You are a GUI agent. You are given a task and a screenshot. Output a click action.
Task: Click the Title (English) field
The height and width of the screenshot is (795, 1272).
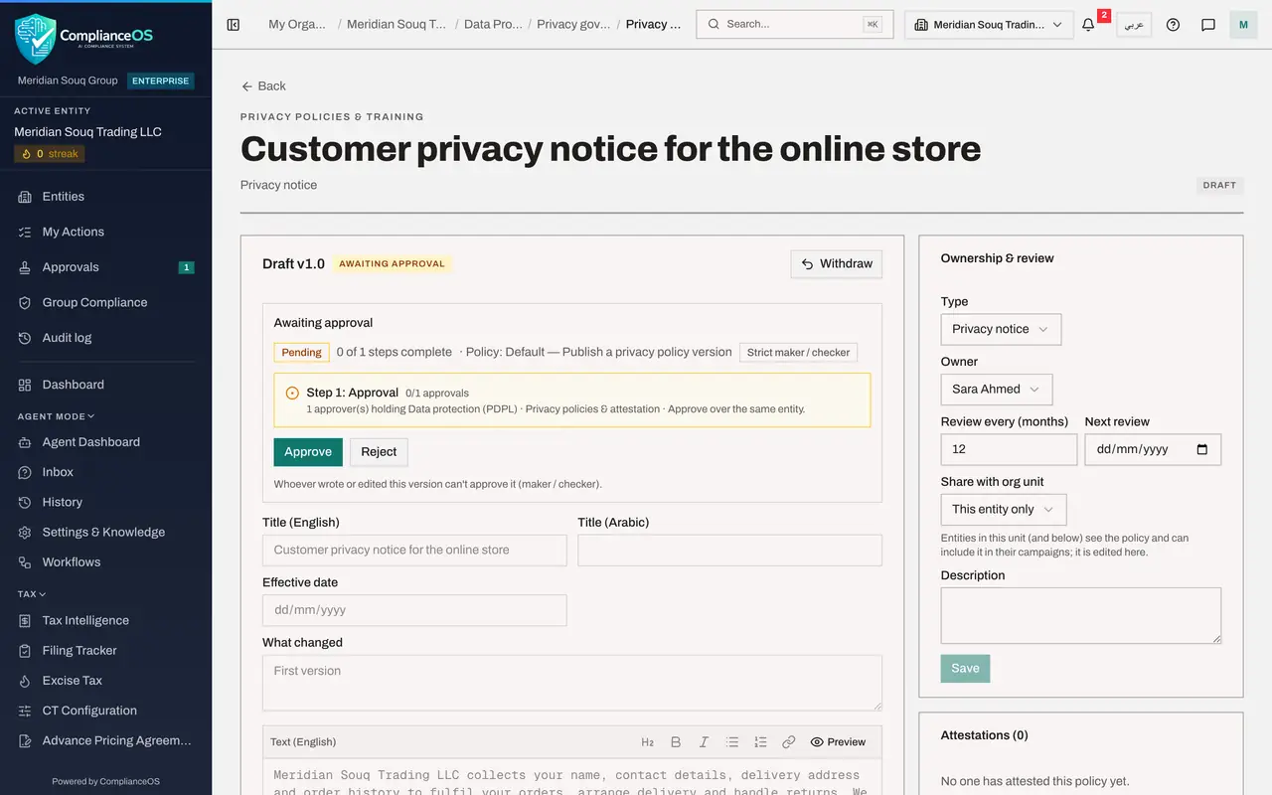[414, 551]
